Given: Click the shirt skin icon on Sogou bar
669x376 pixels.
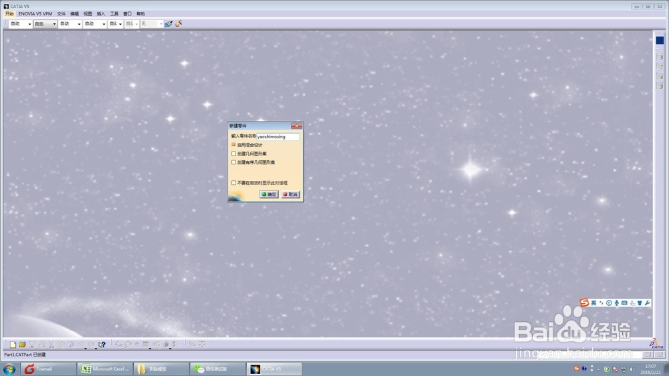Looking at the screenshot, I should [640, 303].
